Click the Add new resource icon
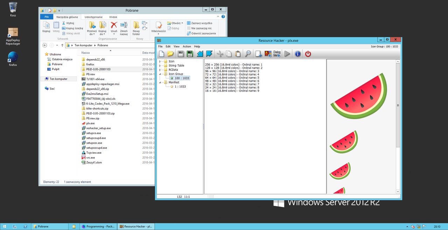Screen dimensions: 448x230 [x=259, y=54]
